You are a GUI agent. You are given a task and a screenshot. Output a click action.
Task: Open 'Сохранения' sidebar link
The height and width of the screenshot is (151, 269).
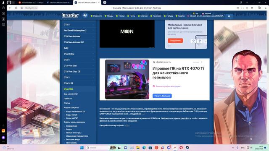[x=72, y=126]
